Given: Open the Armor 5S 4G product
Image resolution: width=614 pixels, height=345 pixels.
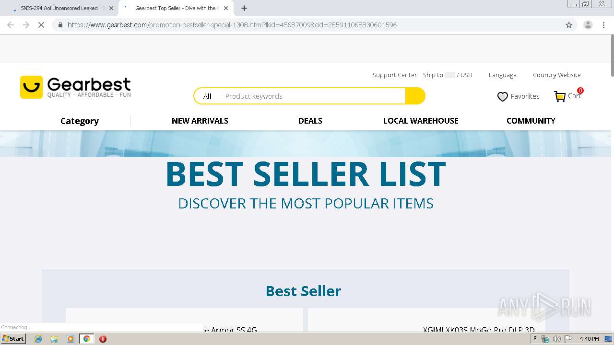Looking at the screenshot, I should pyautogui.click(x=230, y=330).
